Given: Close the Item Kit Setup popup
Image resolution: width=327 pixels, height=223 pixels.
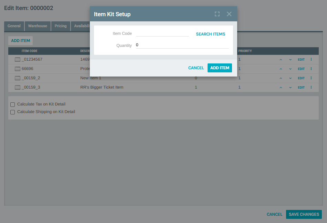Looking at the screenshot, I should (229, 14).
